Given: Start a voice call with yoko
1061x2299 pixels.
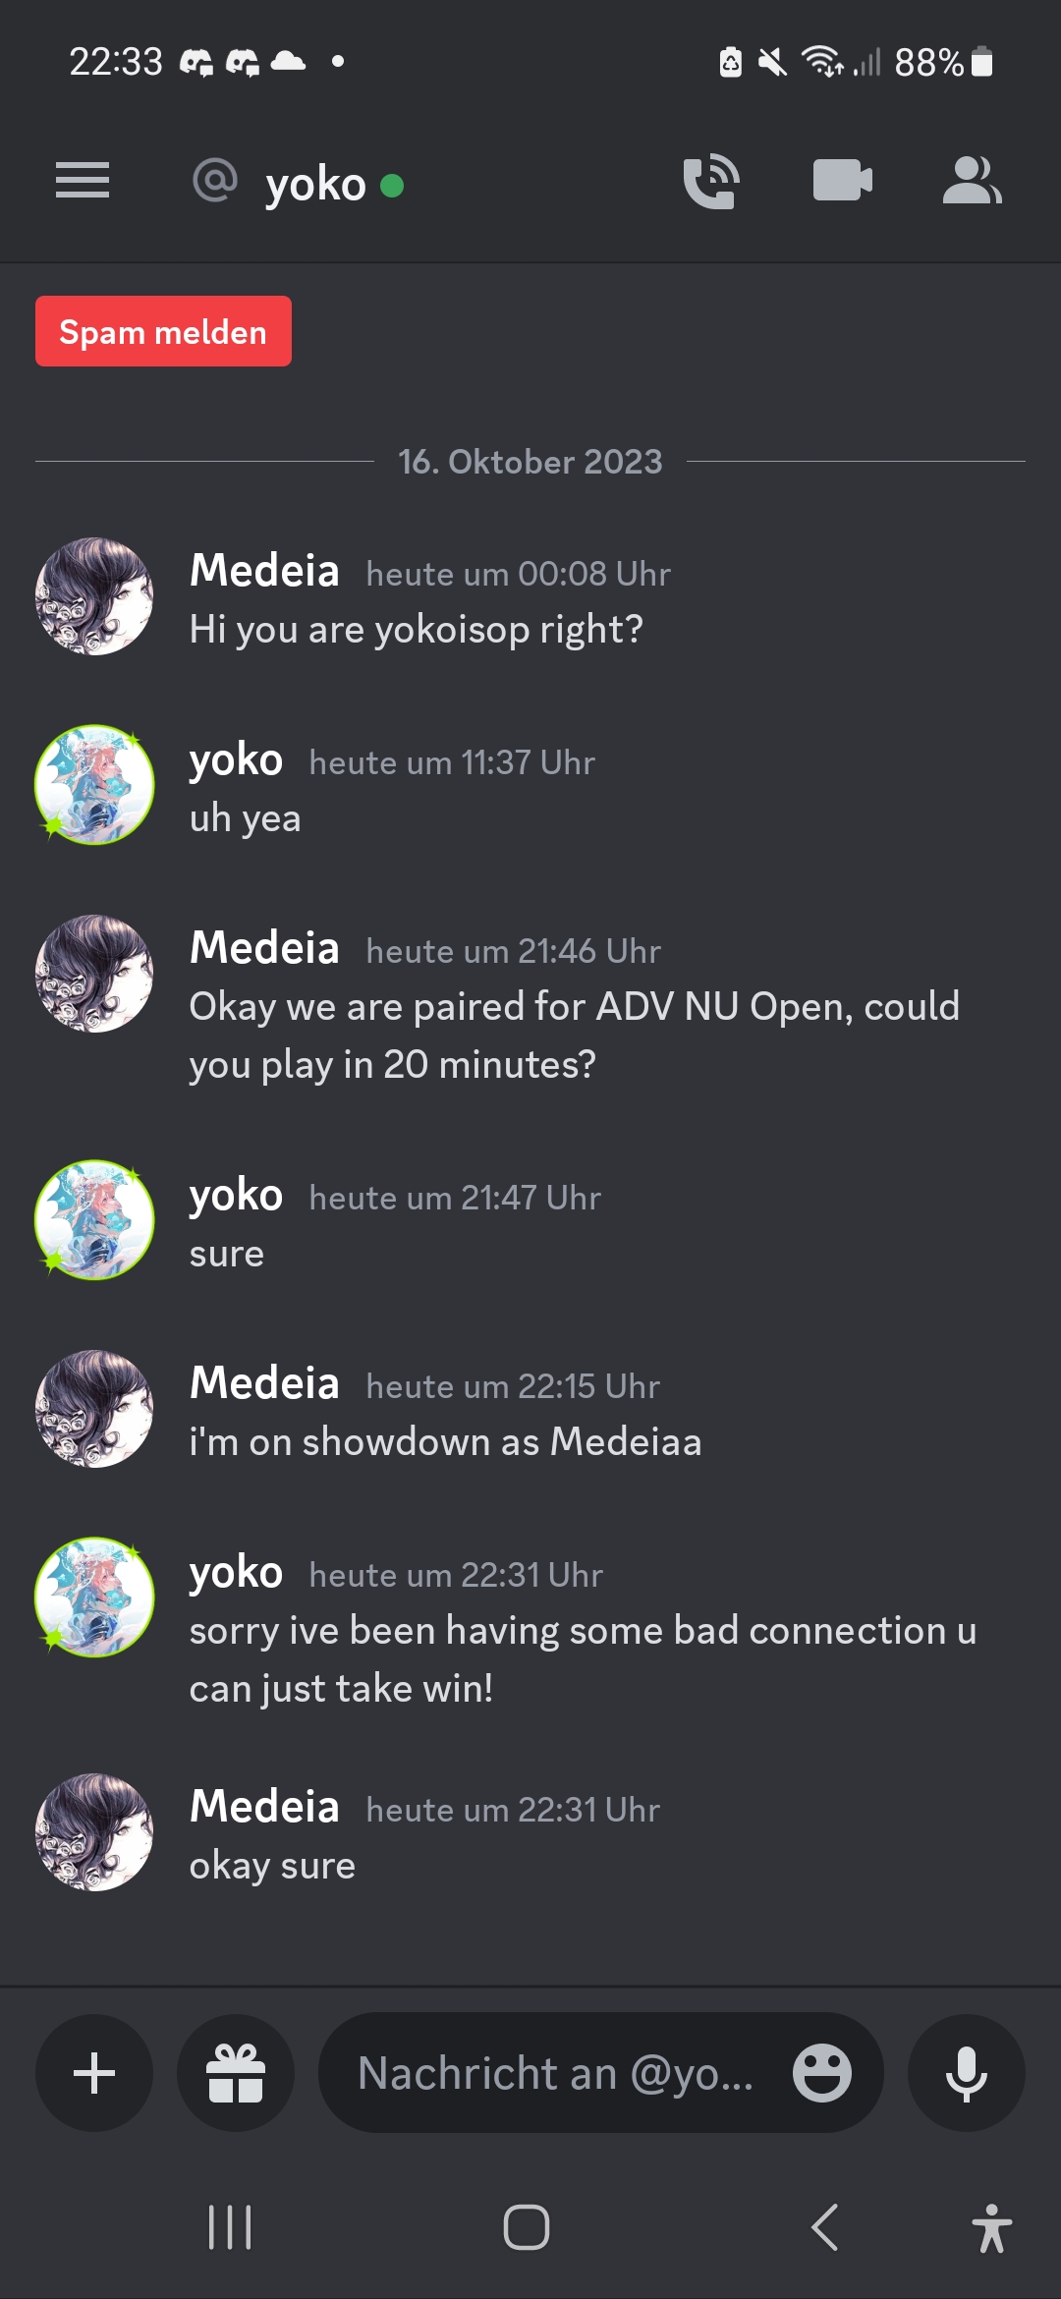Looking at the screenshot, I should [x=711, y=181].
